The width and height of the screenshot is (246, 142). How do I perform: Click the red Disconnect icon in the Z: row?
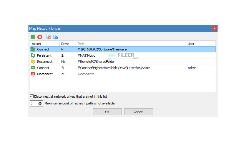tap(33, 74)
